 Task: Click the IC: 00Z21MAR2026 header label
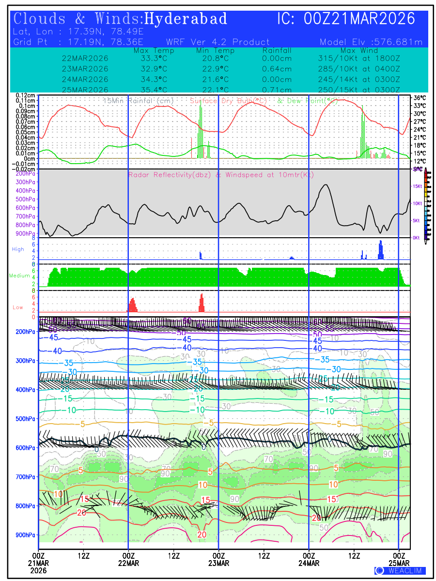(x=346, y=19)
